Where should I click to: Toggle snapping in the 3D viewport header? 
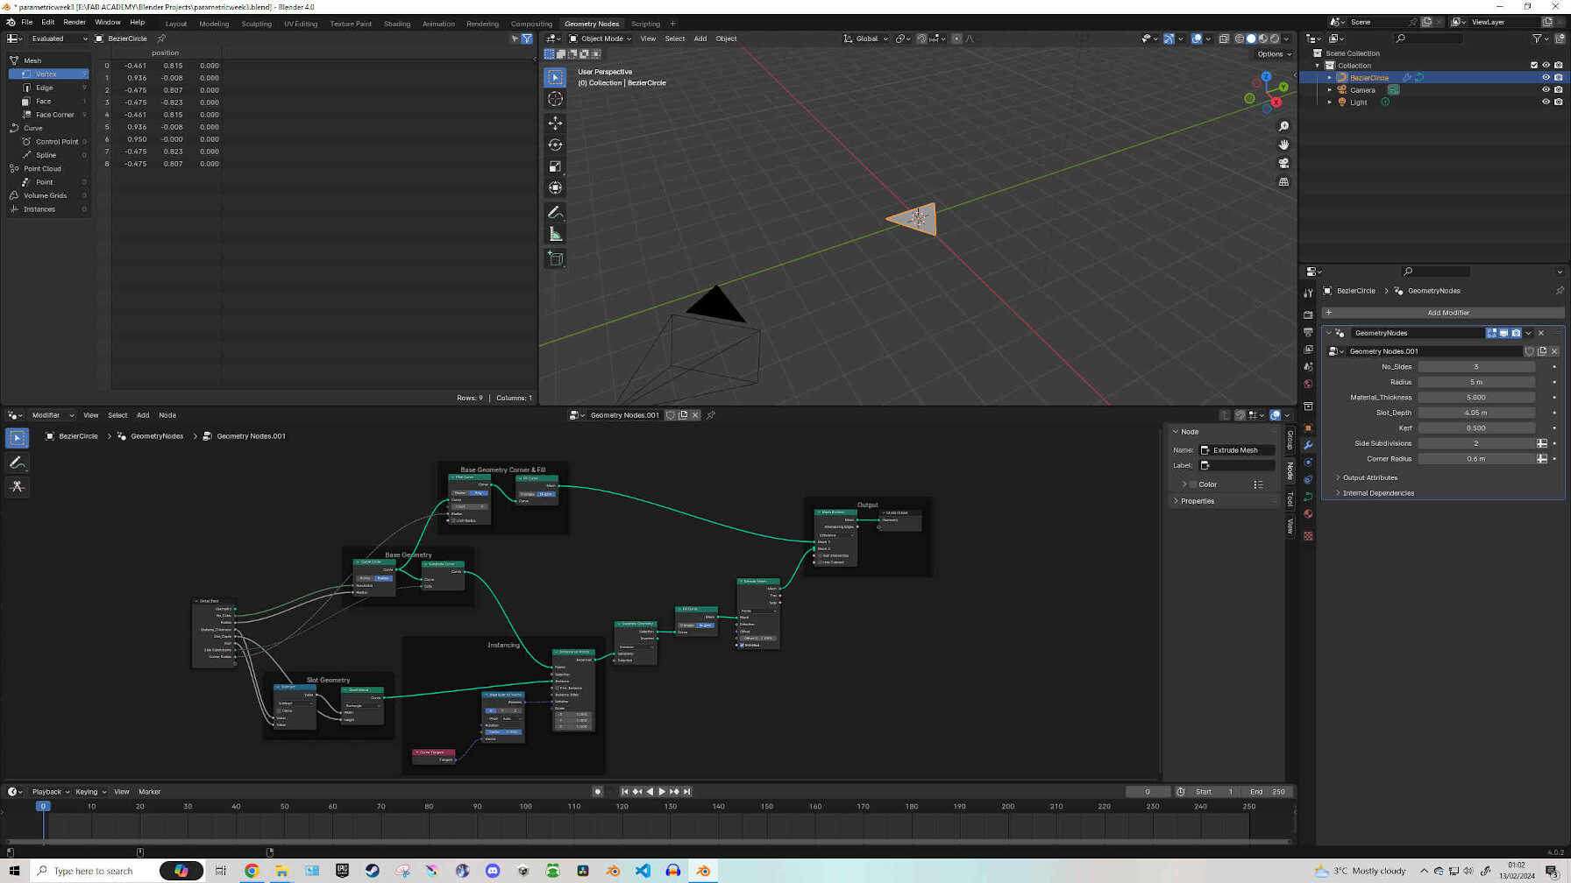[922, 39]
